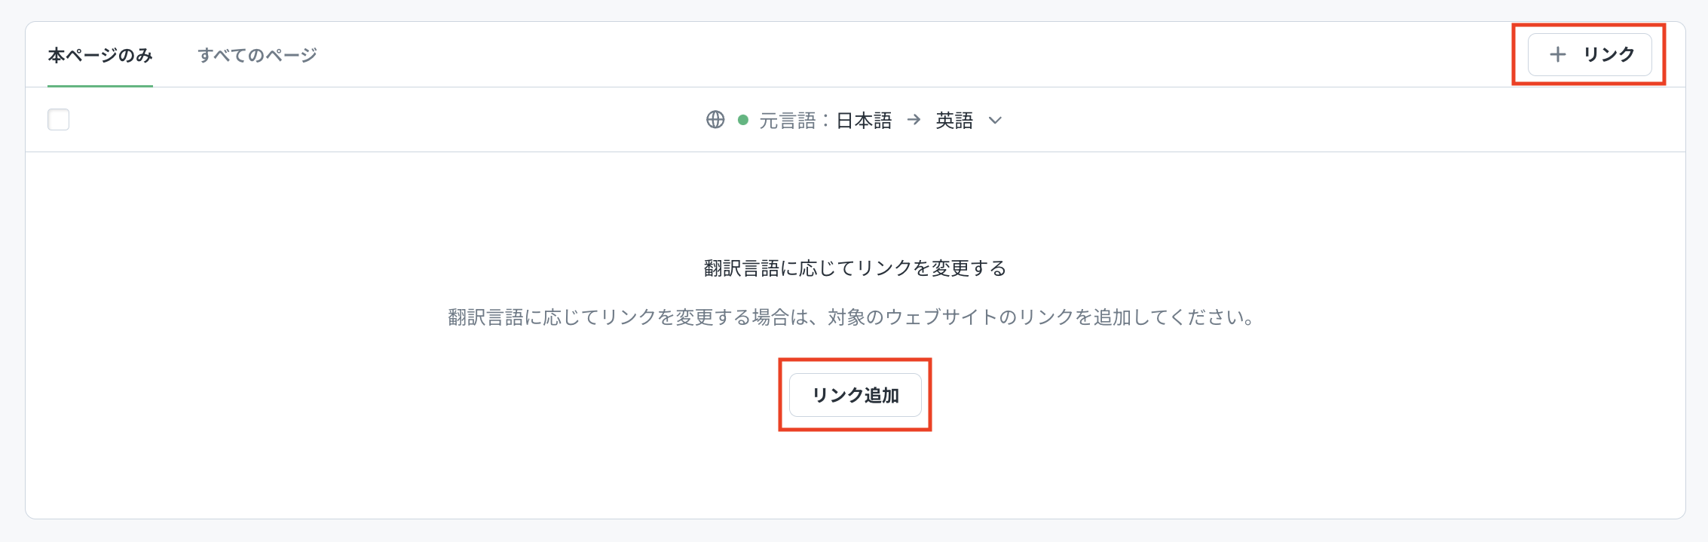The width and height of the screenshot is (1708, 542).
Task: Click the right arrow between languages
Action: pos(914,120)
